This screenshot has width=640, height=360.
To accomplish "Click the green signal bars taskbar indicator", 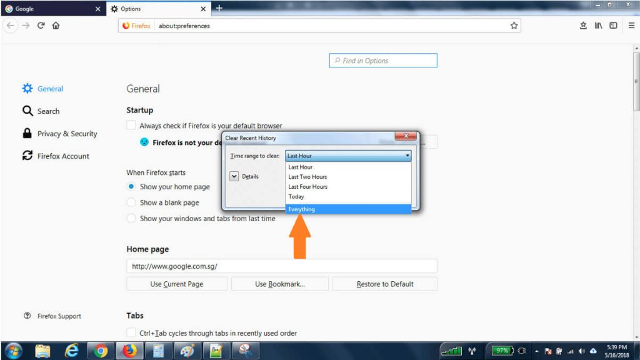I will pos(452,351).
